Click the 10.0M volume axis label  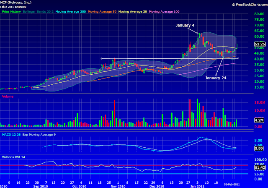click(x=260, y=111)
